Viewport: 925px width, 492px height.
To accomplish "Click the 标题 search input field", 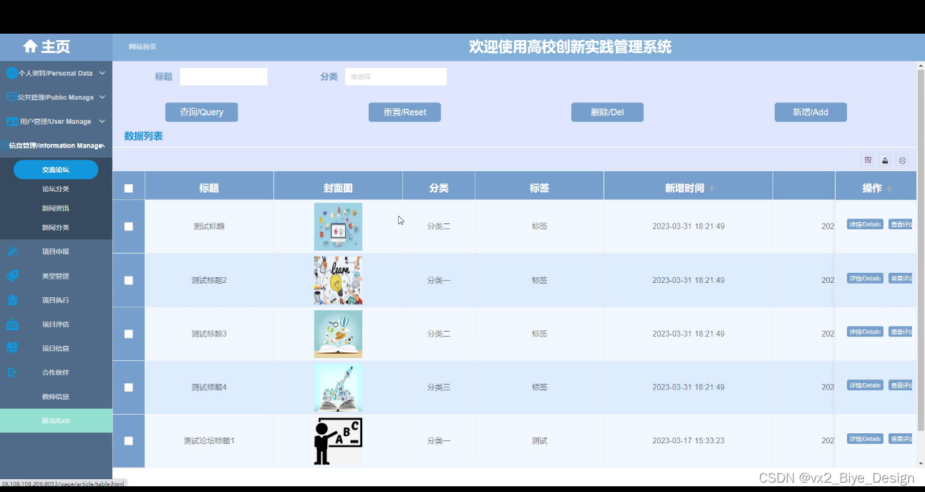I will tap(223, 77).
